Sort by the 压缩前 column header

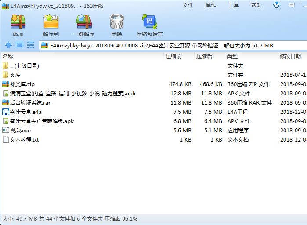pyautogui.click(x=179, y=57)
